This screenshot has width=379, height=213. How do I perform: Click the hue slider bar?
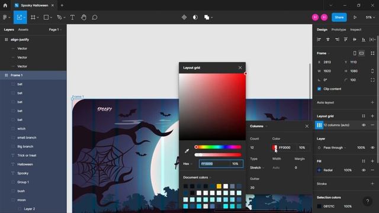[x=218, y=147]
